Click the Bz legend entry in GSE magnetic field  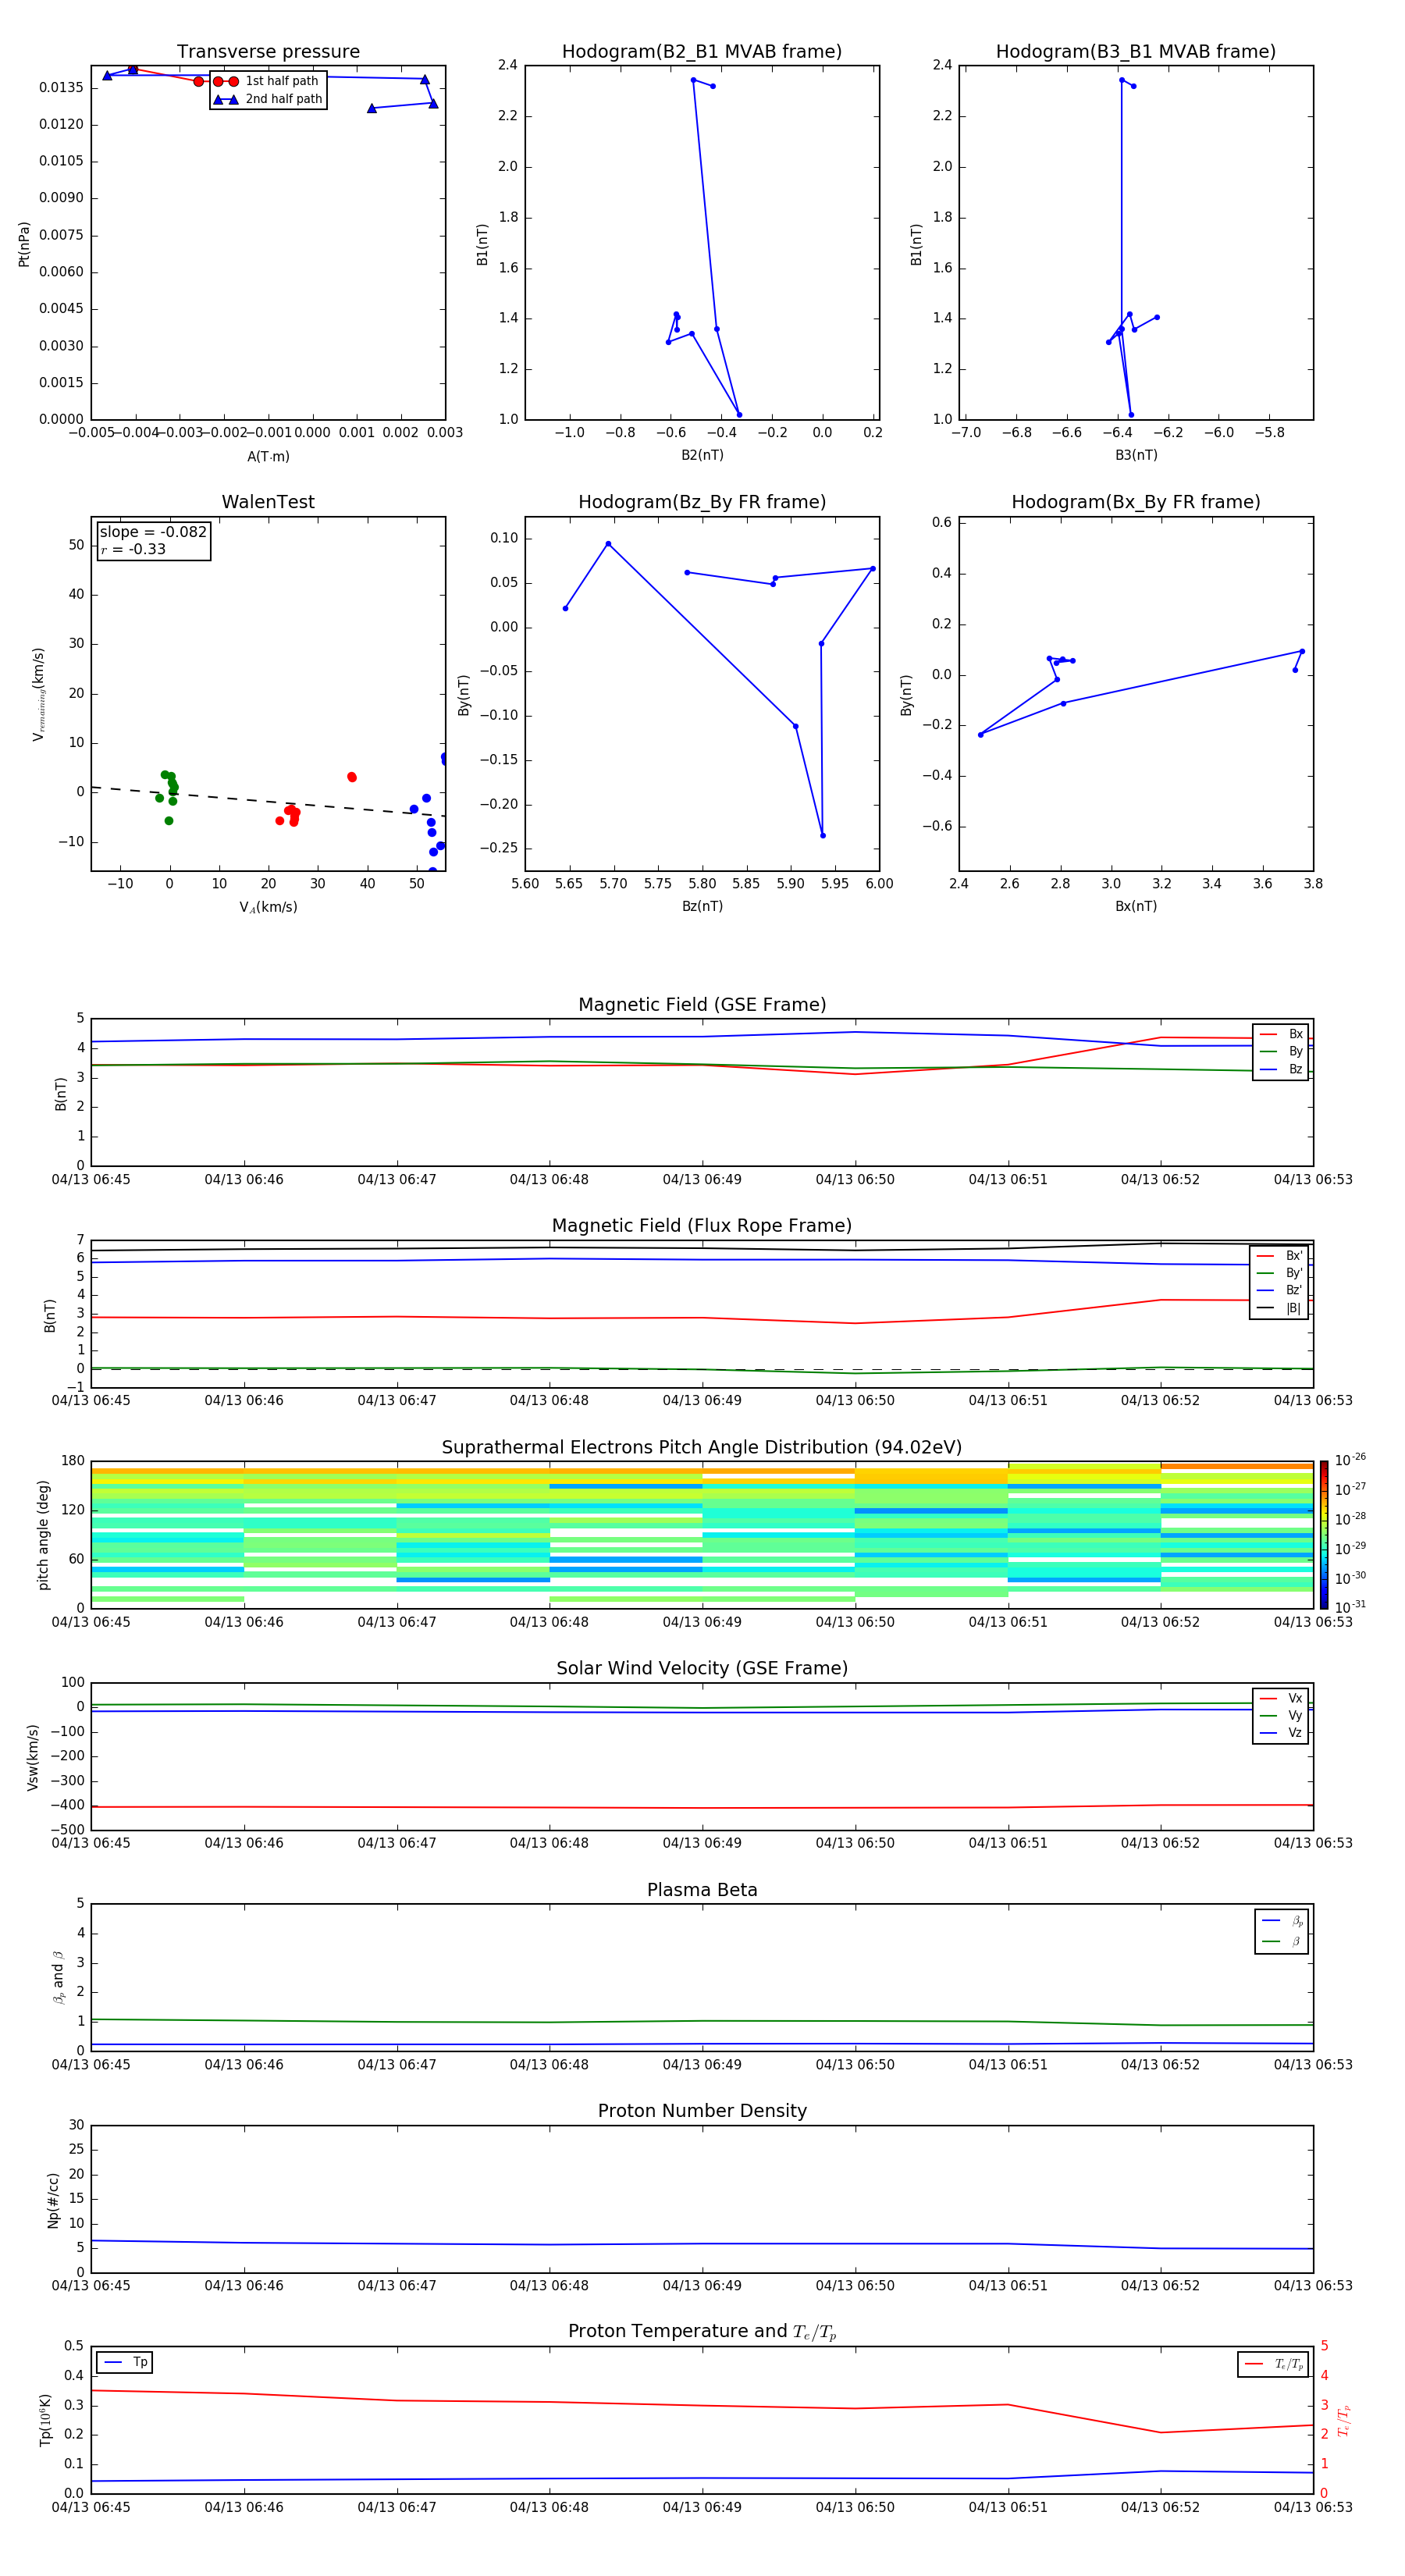pos(1281,1069)
